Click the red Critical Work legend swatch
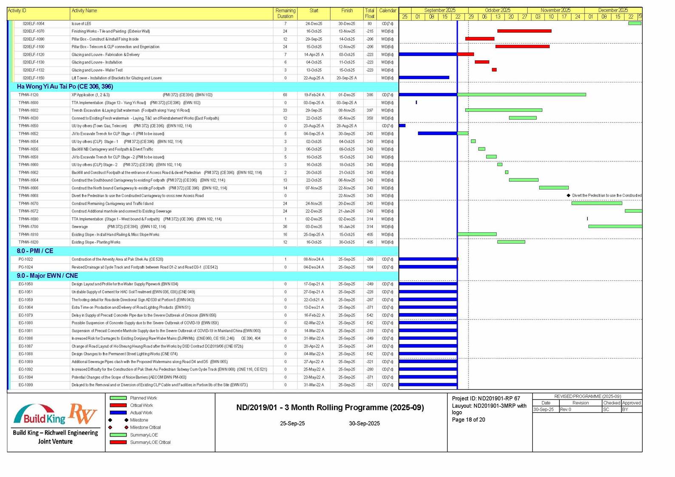Viewport: 675px width, 477px height. pos(118,405)
